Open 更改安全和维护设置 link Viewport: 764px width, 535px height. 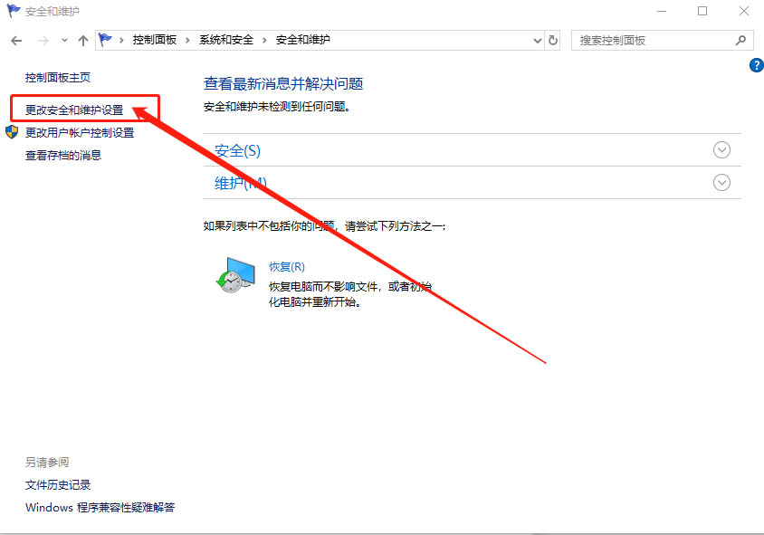[74, 110]
